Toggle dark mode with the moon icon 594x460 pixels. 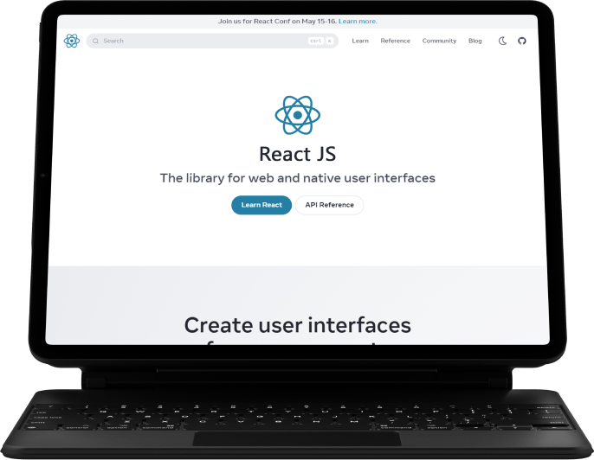coord(502,41)
